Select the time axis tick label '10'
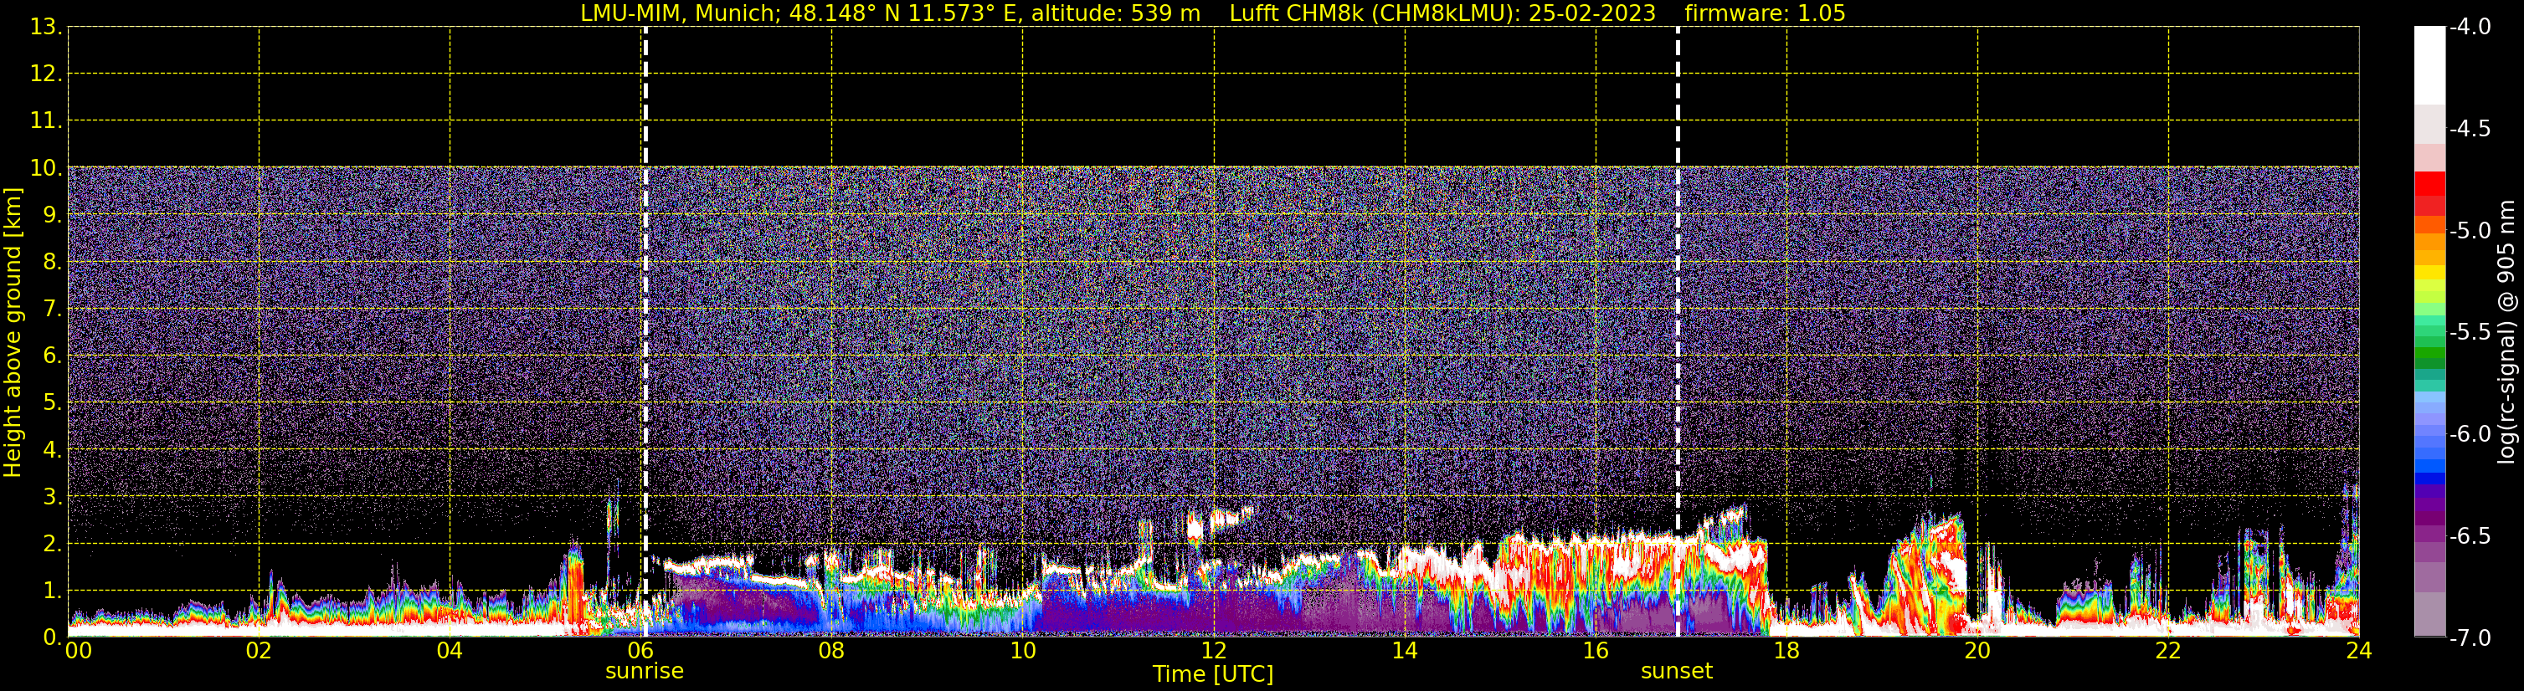This screenshot has width=2524, height=691. coord(1023,651)
